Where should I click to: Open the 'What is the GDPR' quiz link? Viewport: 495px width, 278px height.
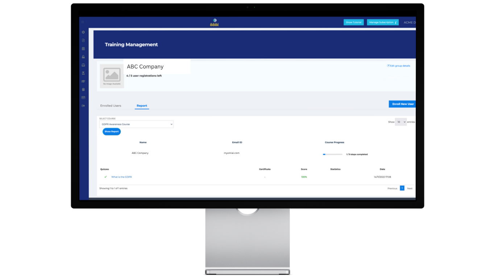[122, 177]
